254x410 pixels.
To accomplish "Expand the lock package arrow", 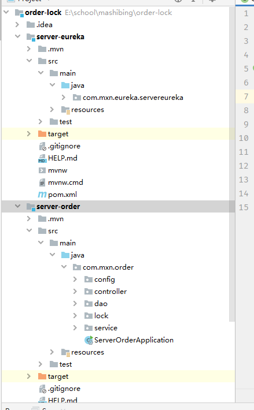I will point(75,316).
